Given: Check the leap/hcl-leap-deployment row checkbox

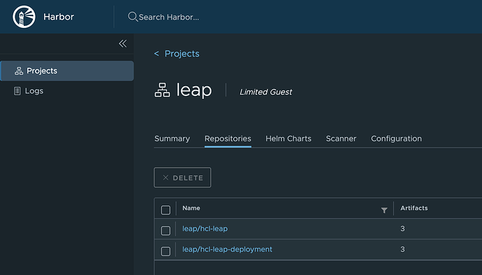Looking at the screenshot, I should tap(166, 251).
